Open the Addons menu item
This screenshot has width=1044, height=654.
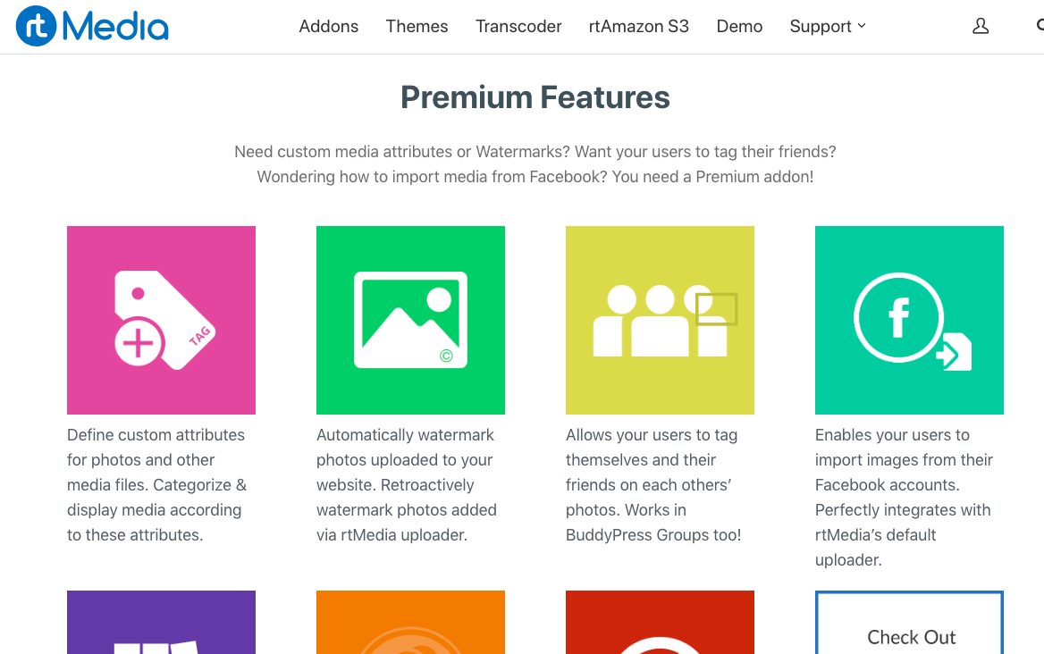click(329, 27)
